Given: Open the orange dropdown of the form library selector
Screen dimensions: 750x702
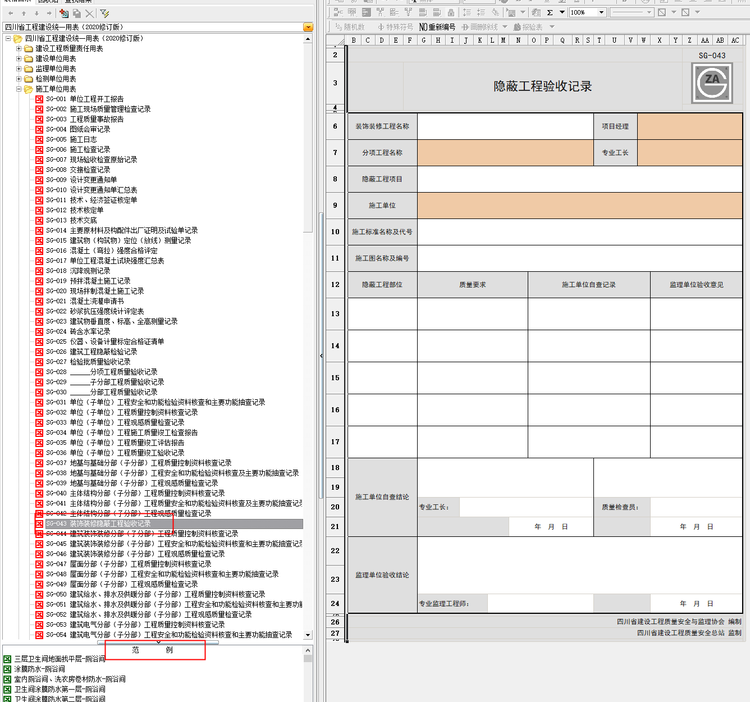Looking at the screenshot, I should (x=308, y=27).
